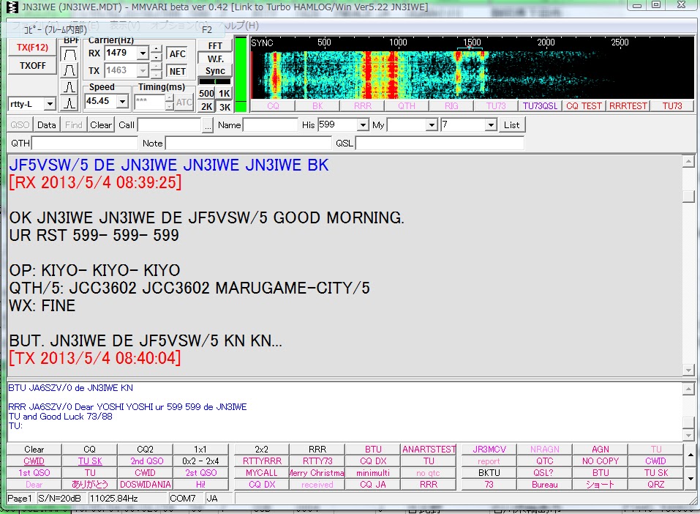Select the third BPF filter shape icon
The image size is (700, 514).
click(x=69, y=86)
